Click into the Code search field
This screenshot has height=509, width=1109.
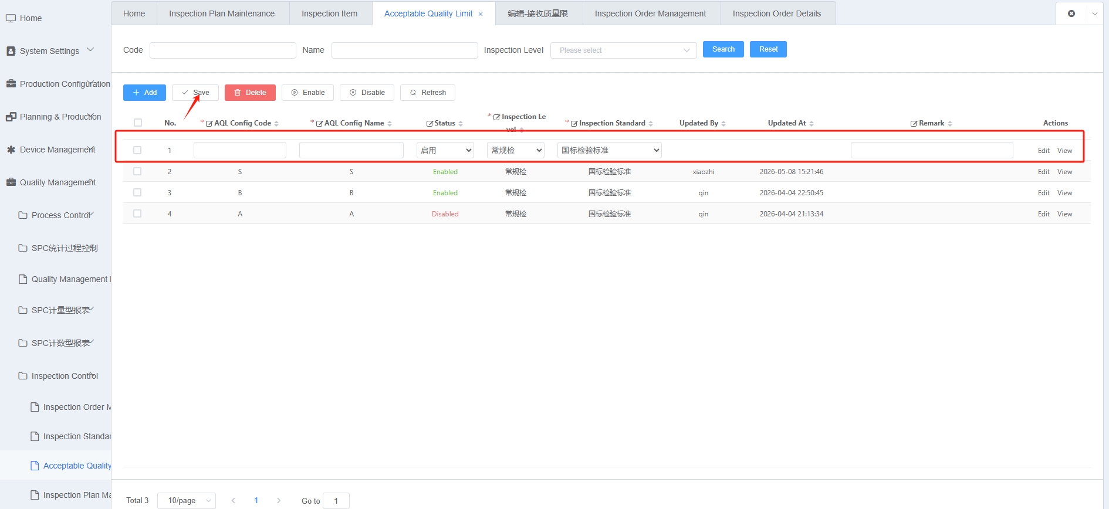tap(222, 50)
